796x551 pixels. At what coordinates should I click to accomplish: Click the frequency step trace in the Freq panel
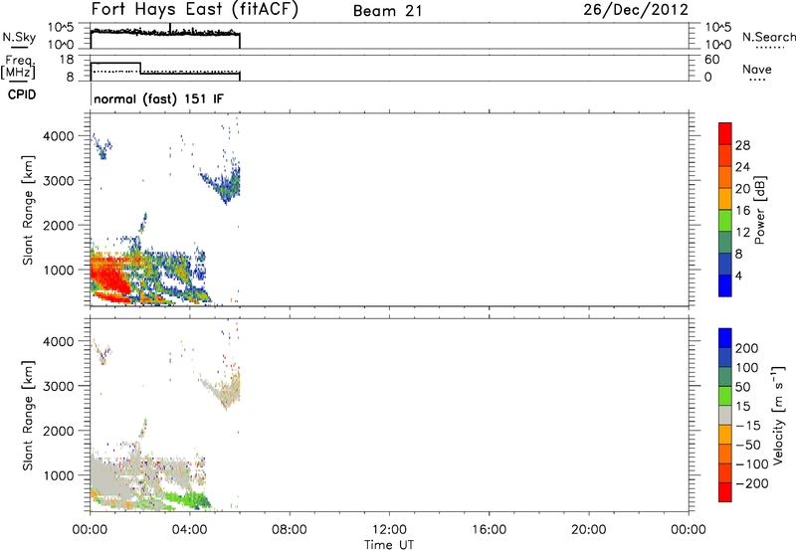165,70
